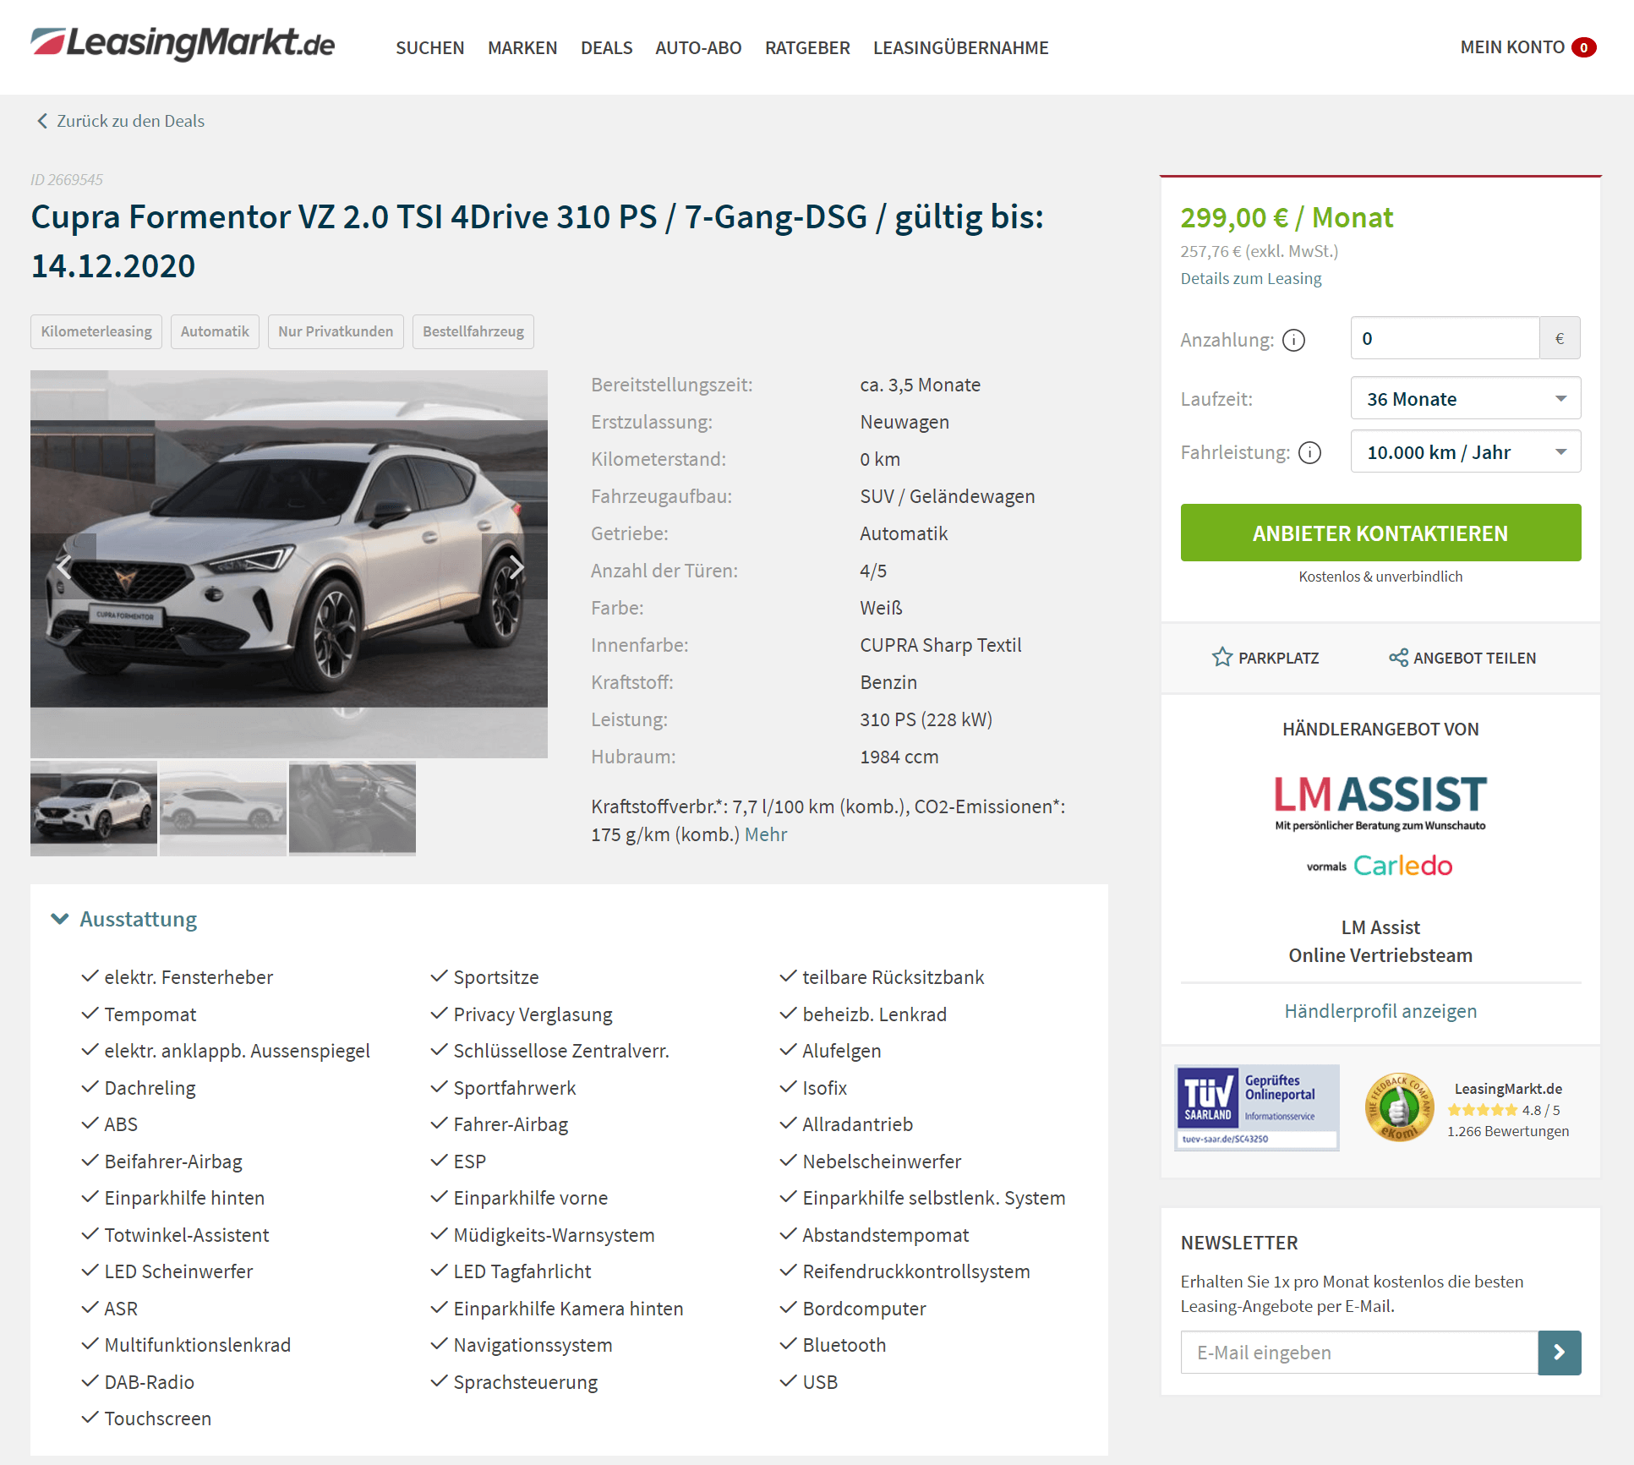This screenshot has width=1634, height=1465.
Task: Open the DEALS menu item
Action: pyautogui.click(x=606, y=47)
